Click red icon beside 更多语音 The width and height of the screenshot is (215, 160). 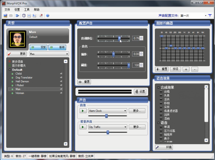click(x=10, y=62)
